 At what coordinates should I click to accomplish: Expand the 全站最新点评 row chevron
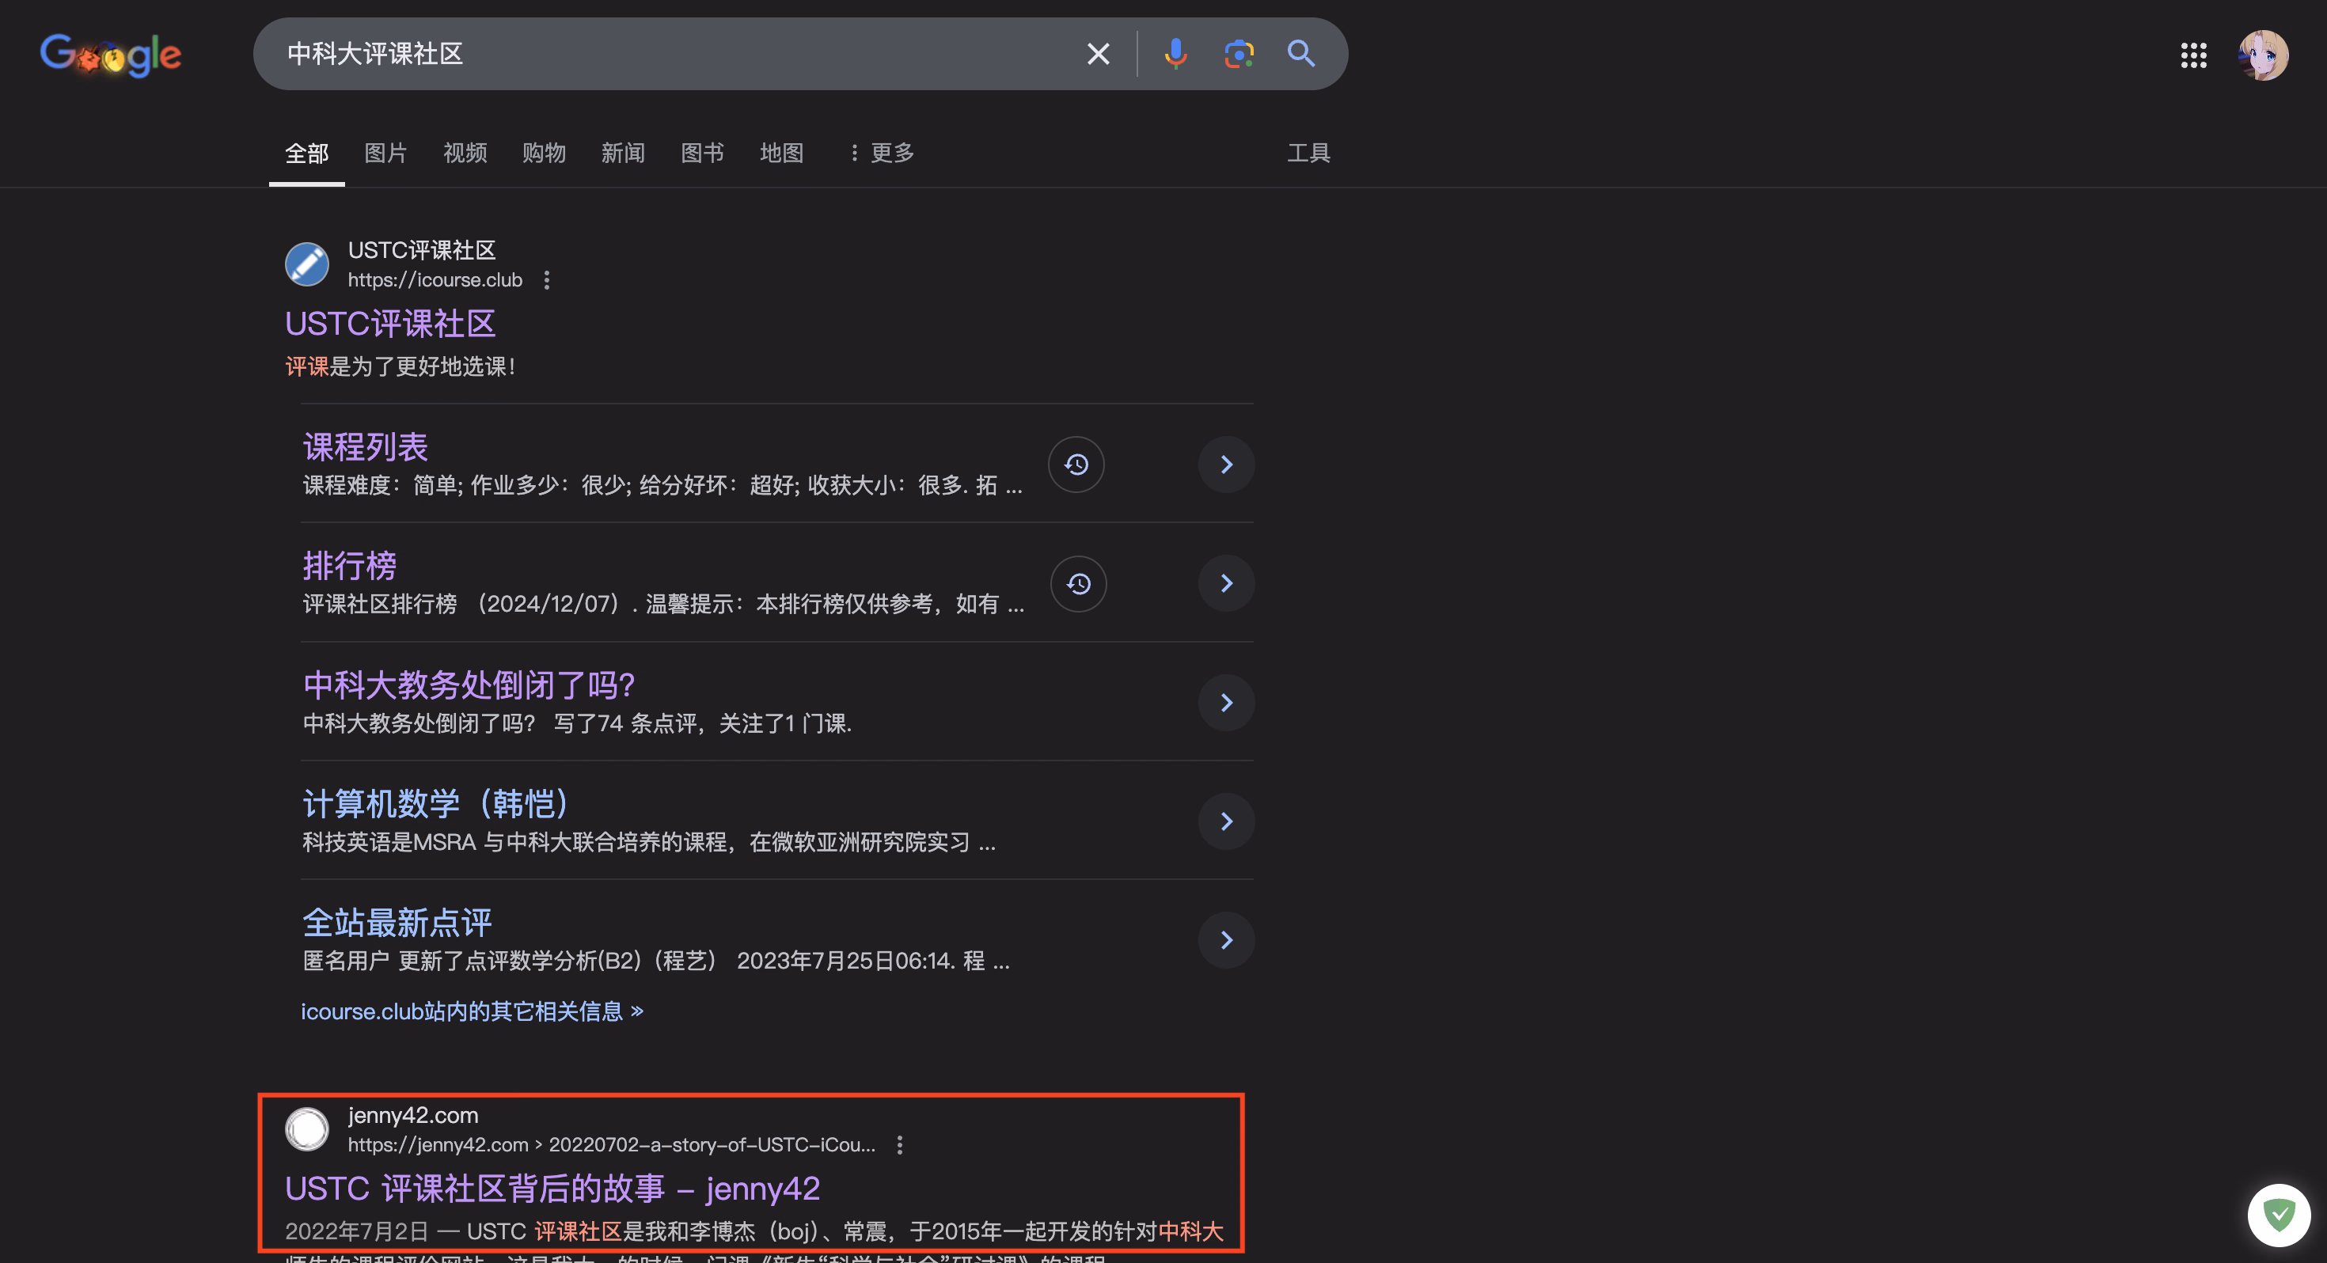1226,940
